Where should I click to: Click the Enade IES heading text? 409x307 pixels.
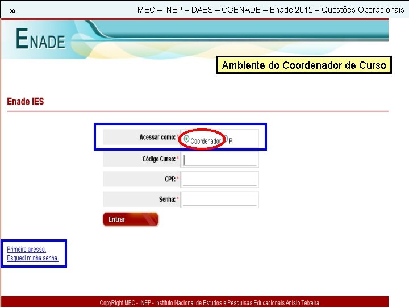point(26,102)
